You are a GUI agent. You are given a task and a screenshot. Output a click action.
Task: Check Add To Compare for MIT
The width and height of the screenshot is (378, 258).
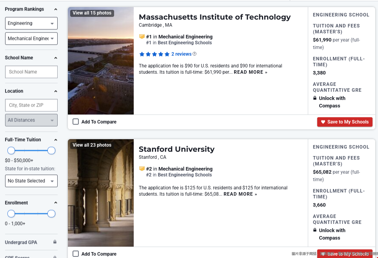coord(76,122)
